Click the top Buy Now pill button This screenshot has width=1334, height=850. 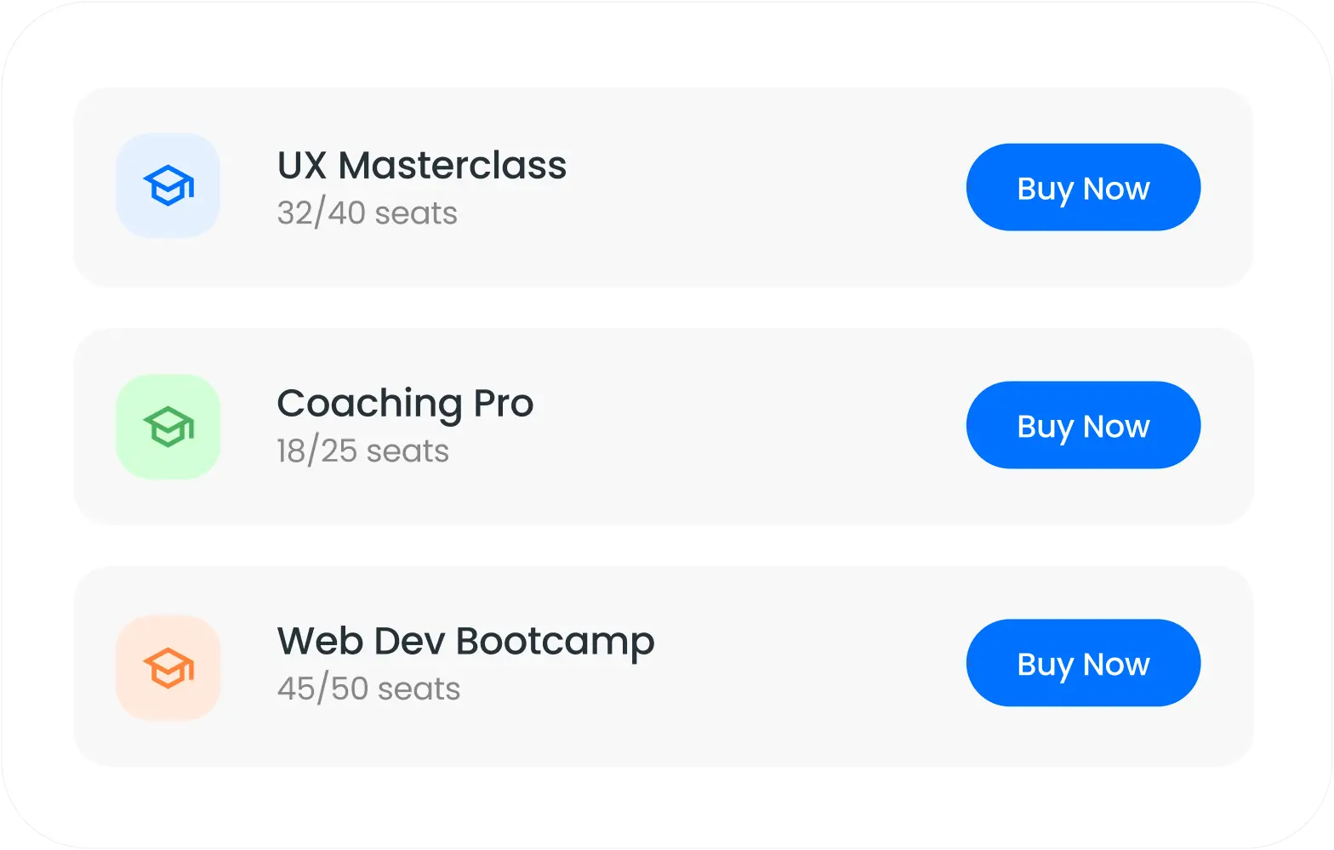coord(1083,187)
